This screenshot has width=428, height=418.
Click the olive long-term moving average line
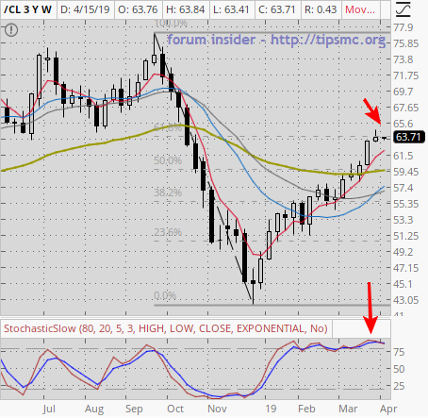tap(94, 144)
